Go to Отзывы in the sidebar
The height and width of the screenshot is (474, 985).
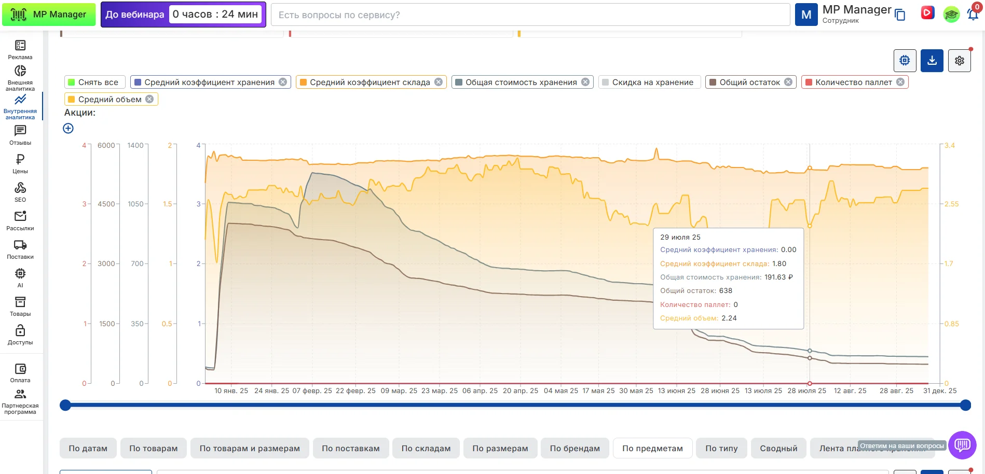(x=20, y=135)
